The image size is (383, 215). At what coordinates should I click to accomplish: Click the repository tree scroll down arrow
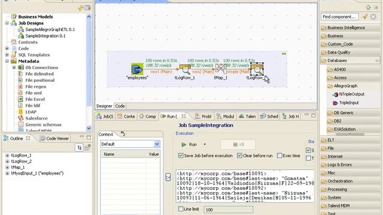pyautogui.click(x=89, y=128)
